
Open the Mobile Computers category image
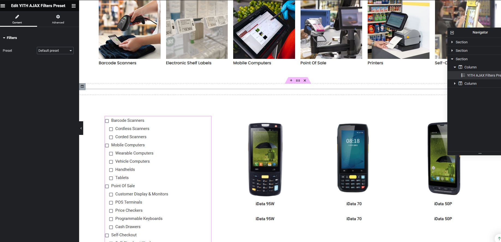coord(264,29)
